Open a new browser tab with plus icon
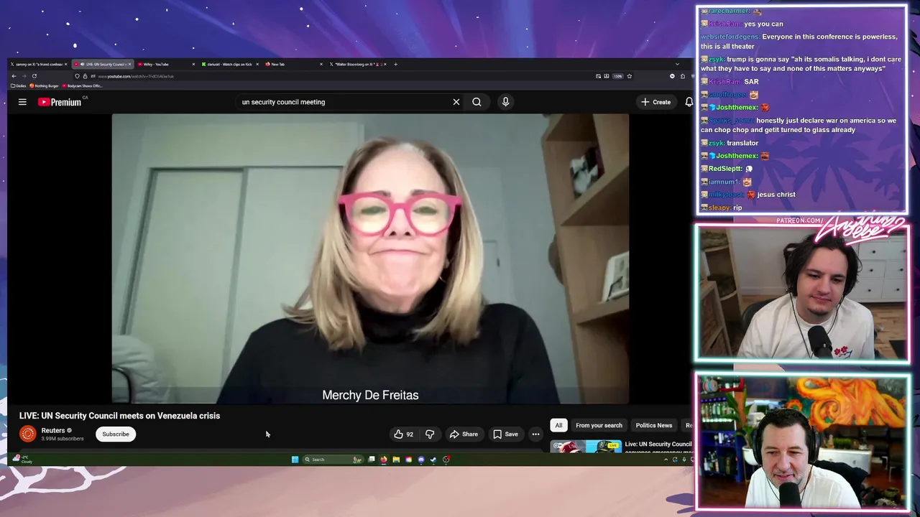 (x=395, y=64)
